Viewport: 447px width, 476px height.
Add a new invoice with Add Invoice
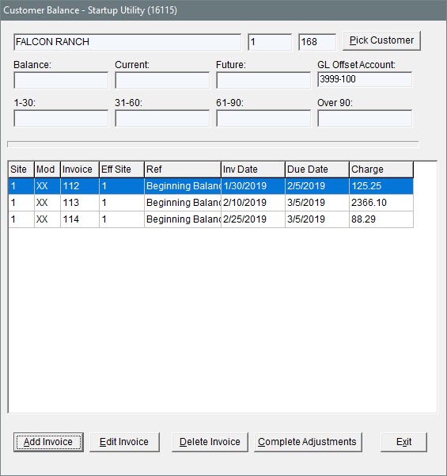(48, 442)
